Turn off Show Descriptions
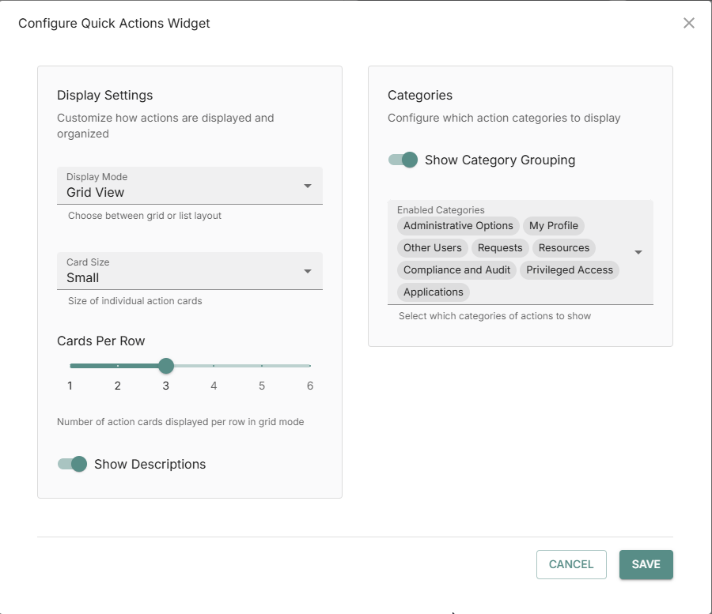 pos(72,465)
